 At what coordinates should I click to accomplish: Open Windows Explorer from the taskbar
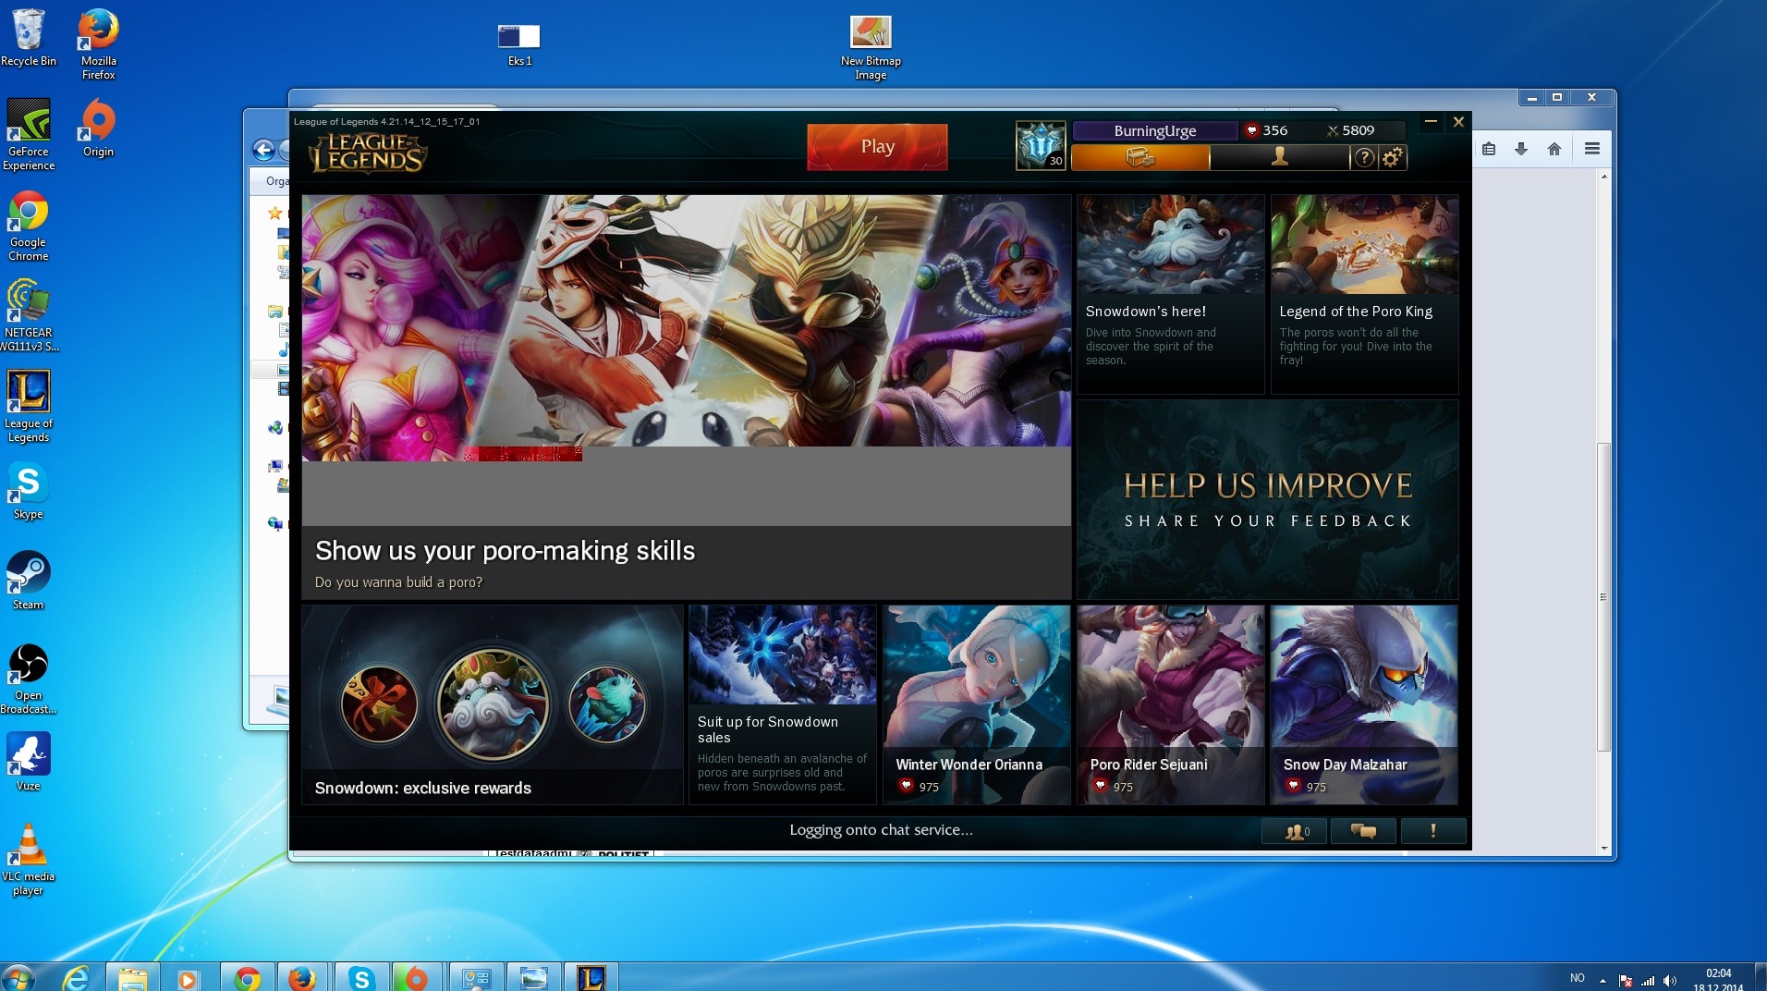132,977
